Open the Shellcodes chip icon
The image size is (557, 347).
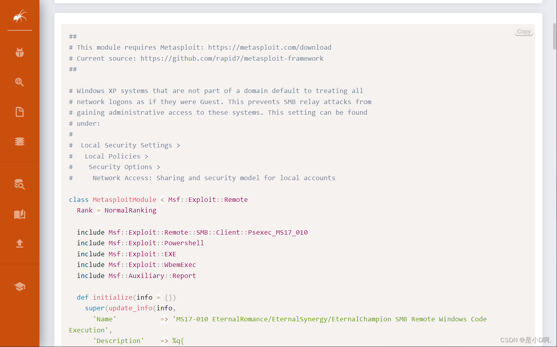(20, 142)
